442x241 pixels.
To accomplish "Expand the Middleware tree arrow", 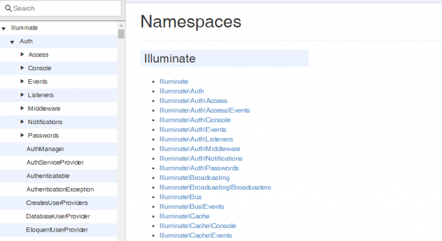I will [x=22, y=109].
